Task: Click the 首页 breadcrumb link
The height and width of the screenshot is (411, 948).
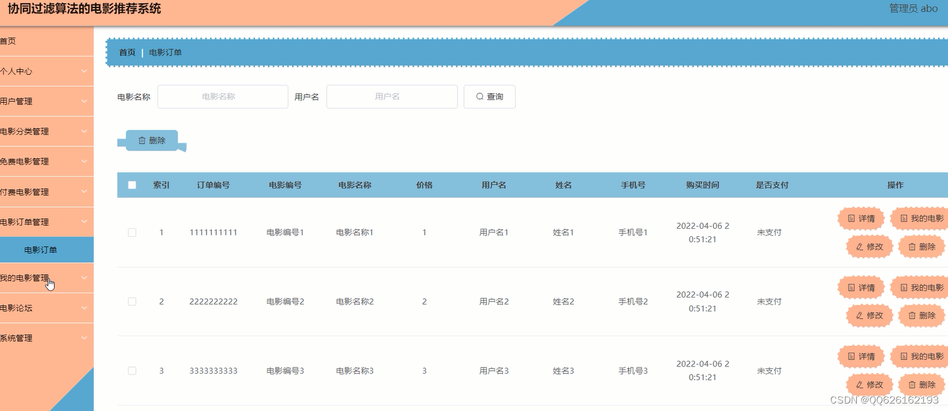Action: click(126, 53)
